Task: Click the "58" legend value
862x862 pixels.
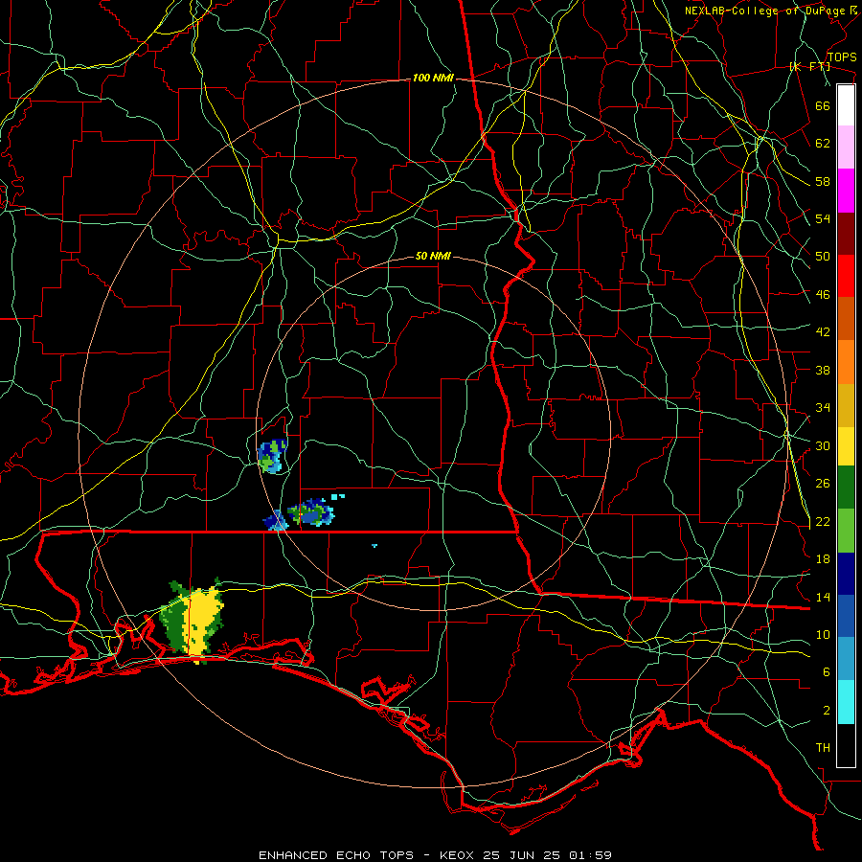Action: coord(823,181)
